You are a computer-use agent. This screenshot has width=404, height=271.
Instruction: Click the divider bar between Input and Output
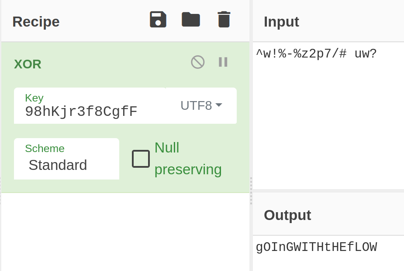click(x=328, y=191)
